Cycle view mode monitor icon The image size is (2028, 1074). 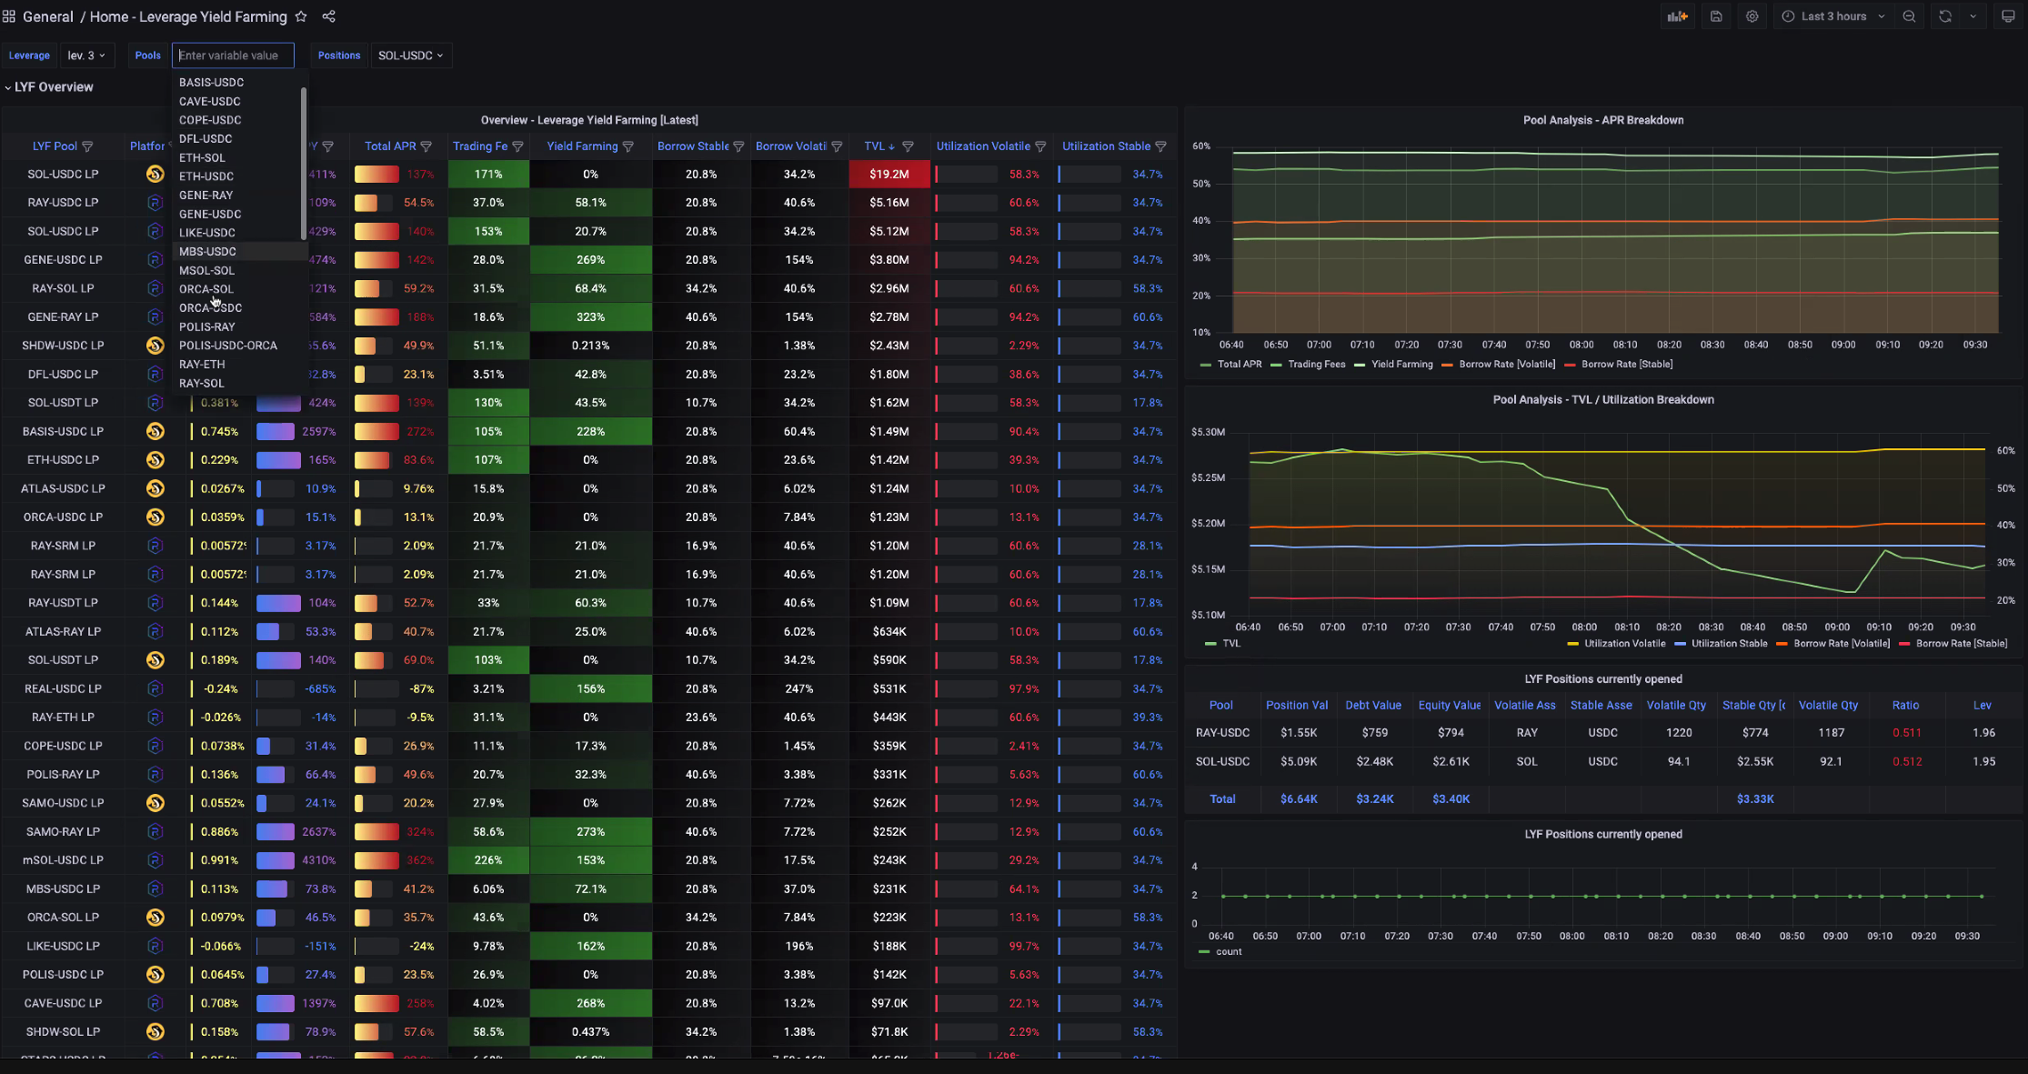tap(2009, 16)
